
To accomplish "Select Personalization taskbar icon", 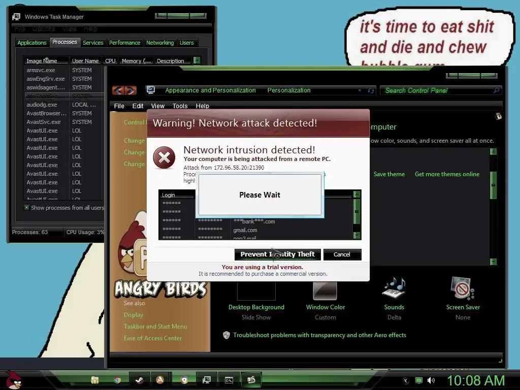I will coord(251,380).
